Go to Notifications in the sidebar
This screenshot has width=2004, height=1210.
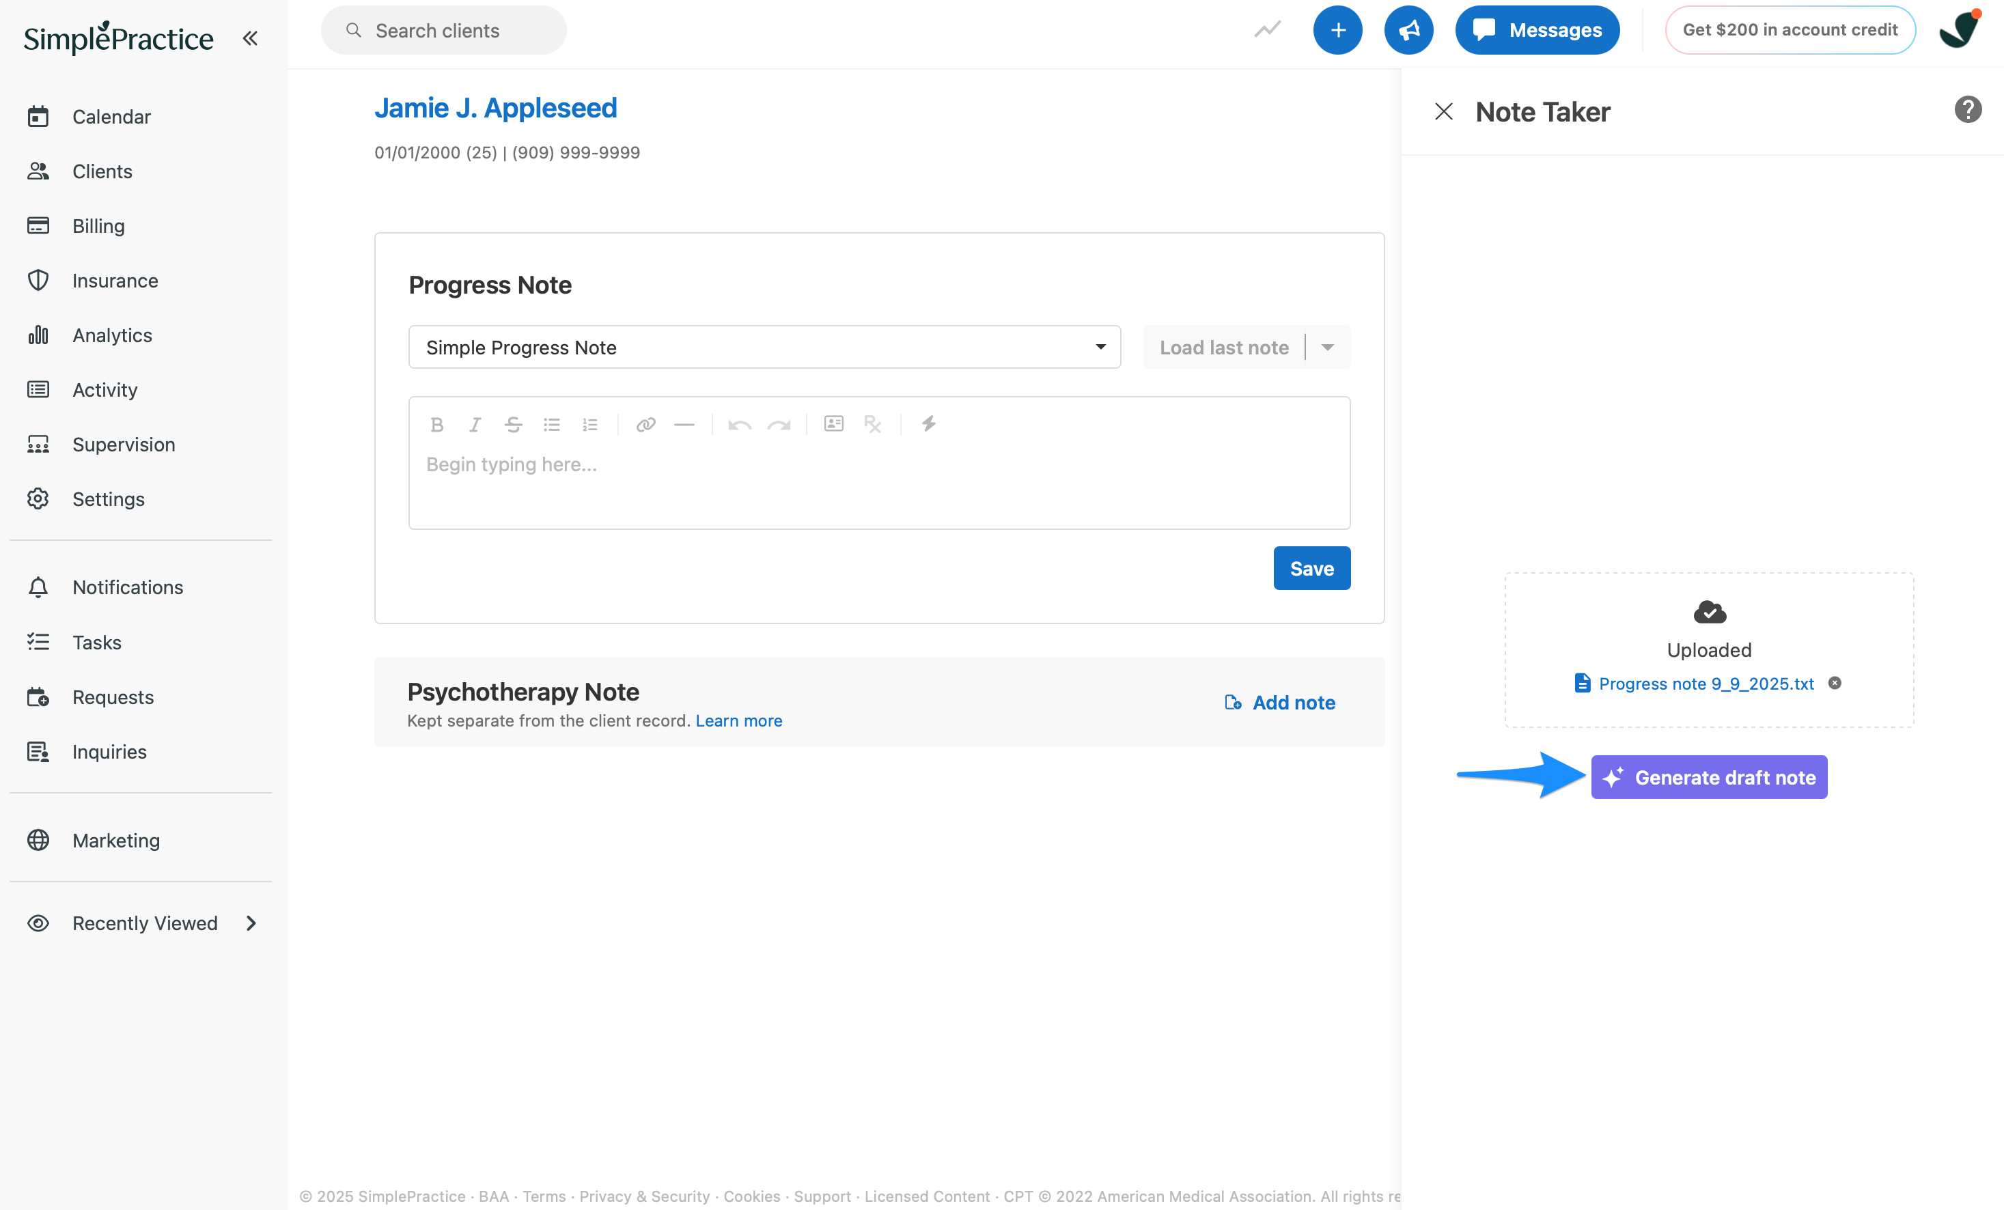point(128,587)
